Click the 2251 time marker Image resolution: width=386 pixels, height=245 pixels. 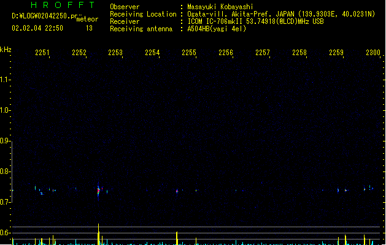[x=42, y=53]
